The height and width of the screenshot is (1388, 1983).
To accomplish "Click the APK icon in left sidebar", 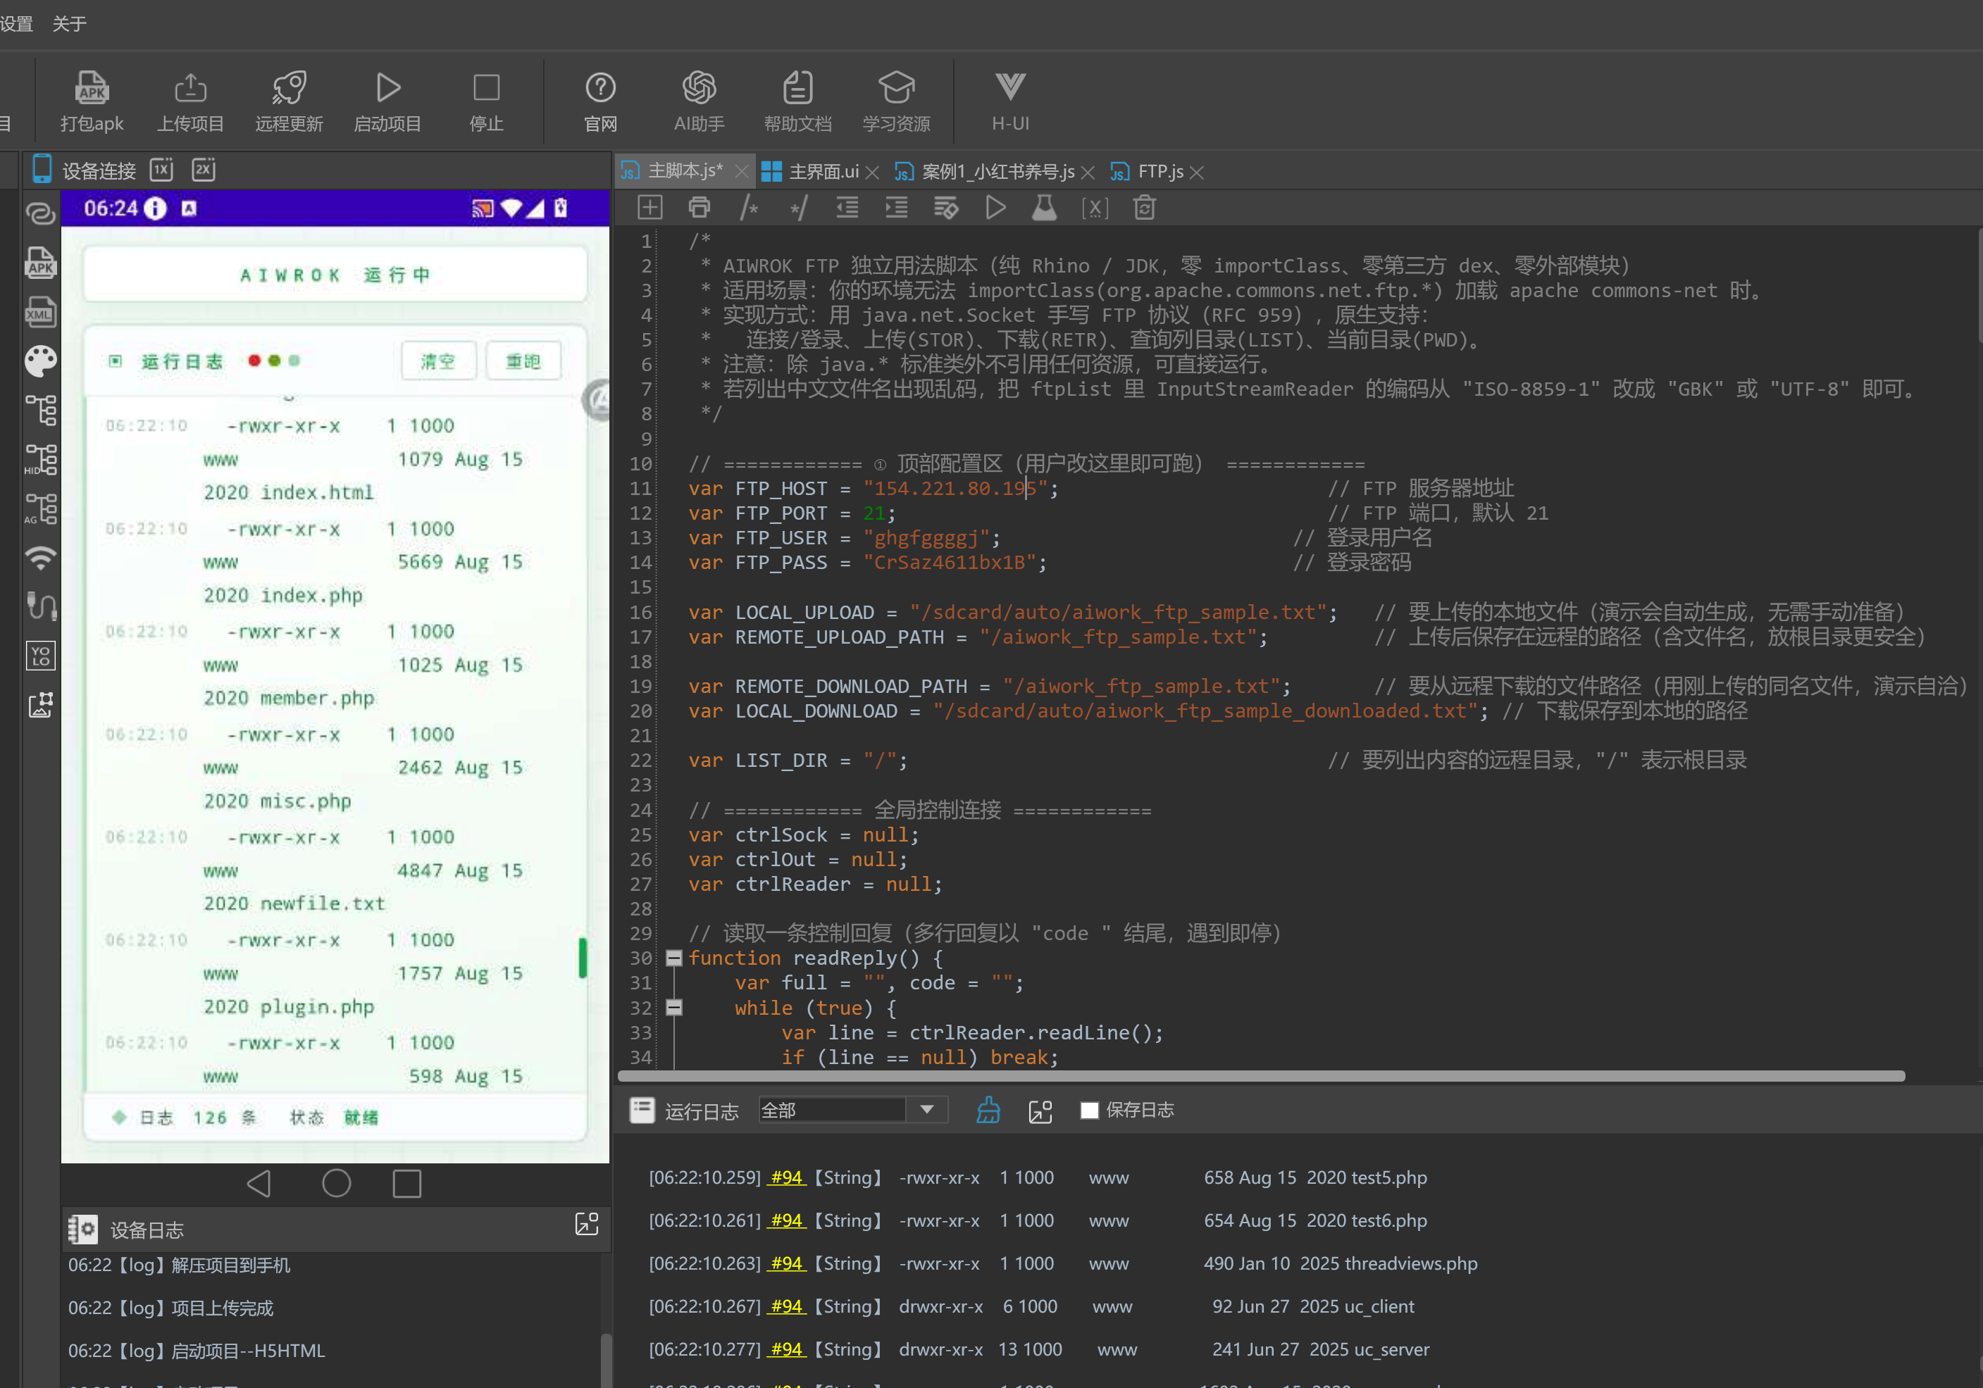I will (41, 263).
